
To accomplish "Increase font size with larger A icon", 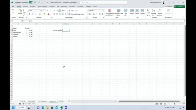I will point(47,11).
